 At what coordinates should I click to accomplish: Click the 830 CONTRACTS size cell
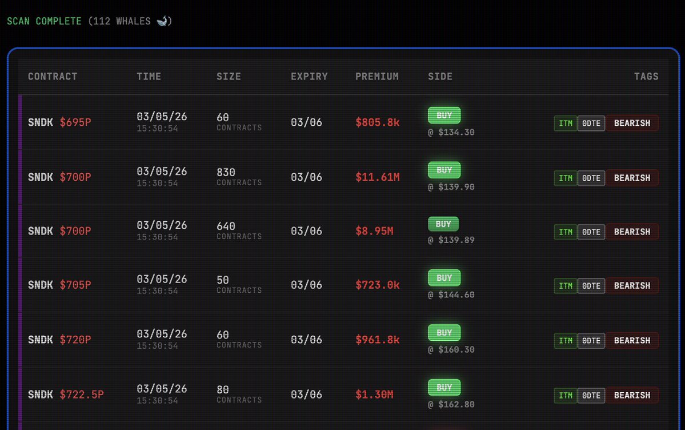pos(239,177)
